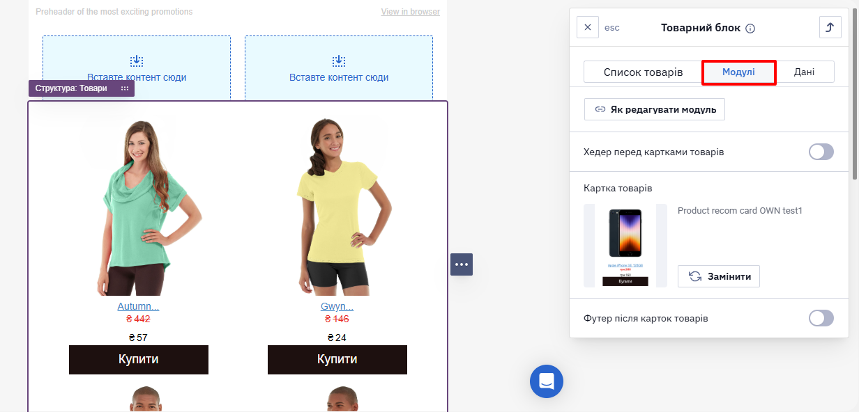Viewport: 859px width, 412px height.
Task: Click Купити under the Gwyn product
Action: tap(337, 360)
